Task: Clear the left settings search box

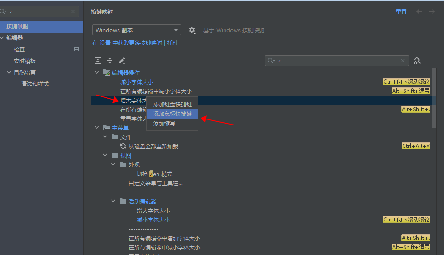Action: [73, 11]
